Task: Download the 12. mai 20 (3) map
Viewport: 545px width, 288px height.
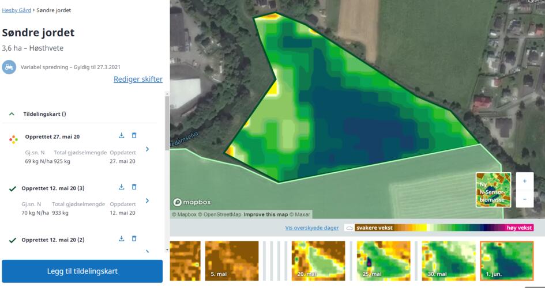Action: [x=122, y=187]
